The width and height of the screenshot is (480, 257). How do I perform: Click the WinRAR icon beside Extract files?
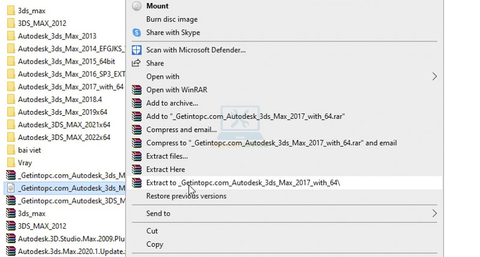tap(137, 156)
